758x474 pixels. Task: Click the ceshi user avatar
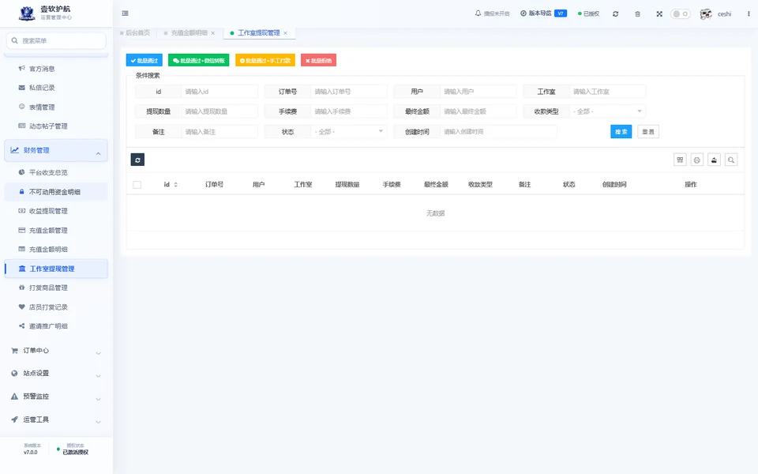[x=706, y=14]
